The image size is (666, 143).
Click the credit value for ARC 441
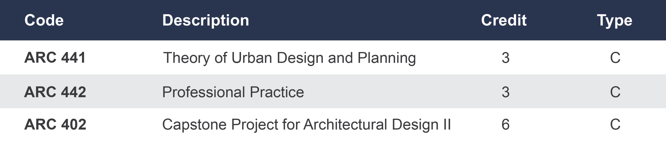point(505,58)
